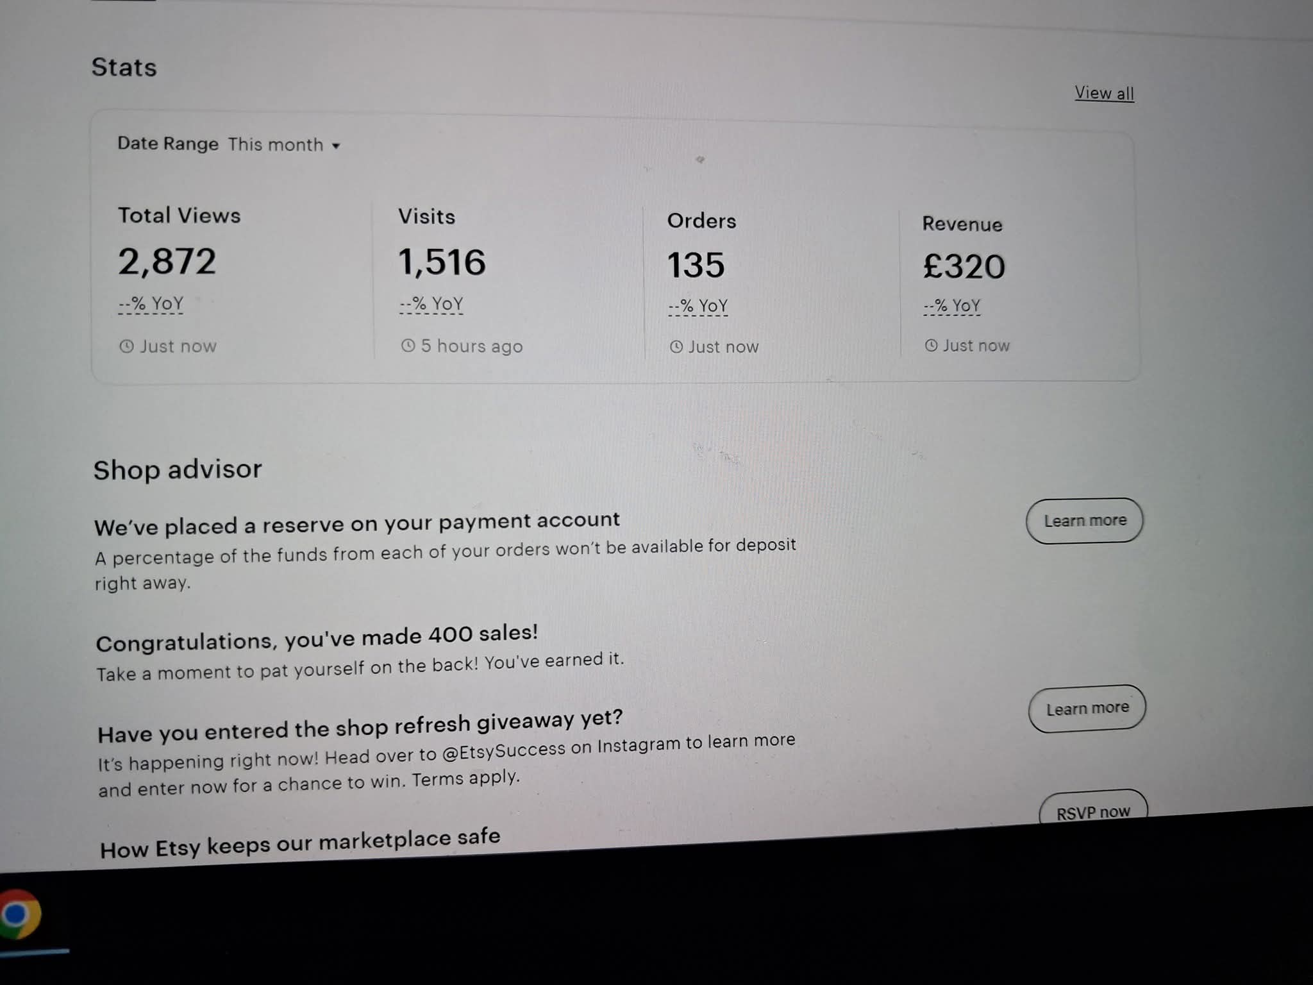
Task: Click the clock icon under Revenue
Action: pyautogui.click(x=932, y=346)
